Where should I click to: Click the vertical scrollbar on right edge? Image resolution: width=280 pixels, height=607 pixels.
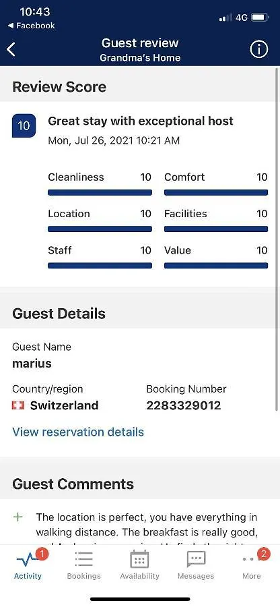click(277, 239)
